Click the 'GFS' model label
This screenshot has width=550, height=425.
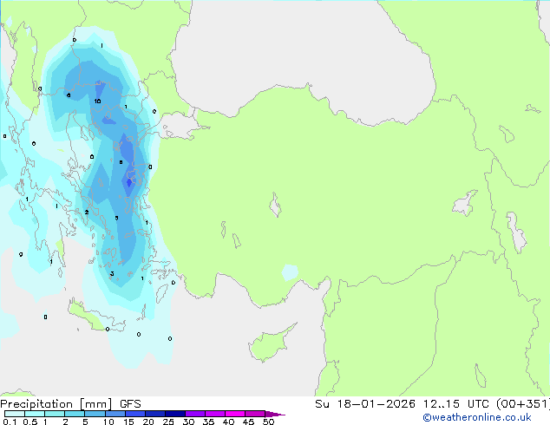pyautogui.click(x=130, y=404)
